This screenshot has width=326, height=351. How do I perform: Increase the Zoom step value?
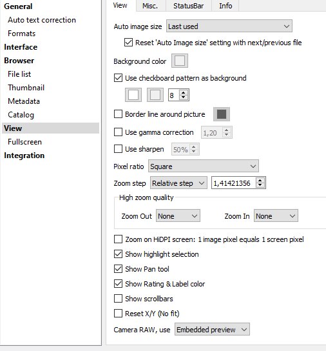point(260,181)
